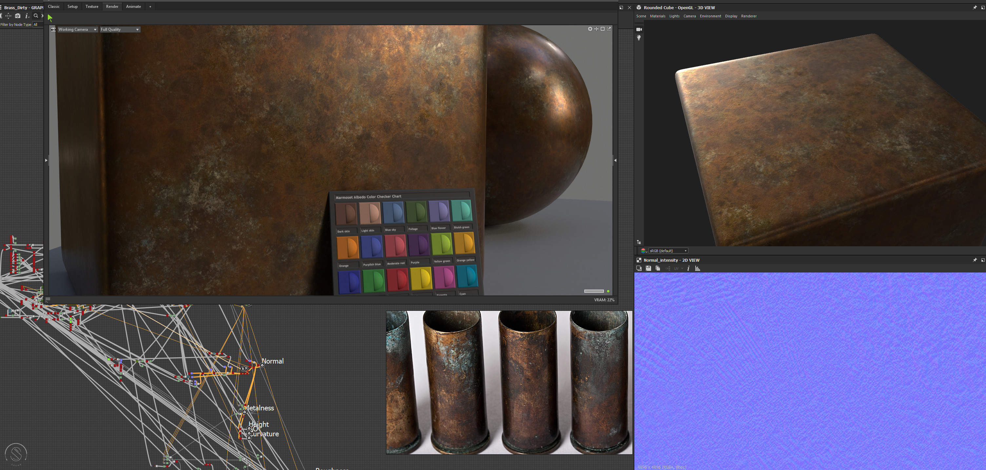Click the Substance logo in graph corner

[x=16, y=454]
